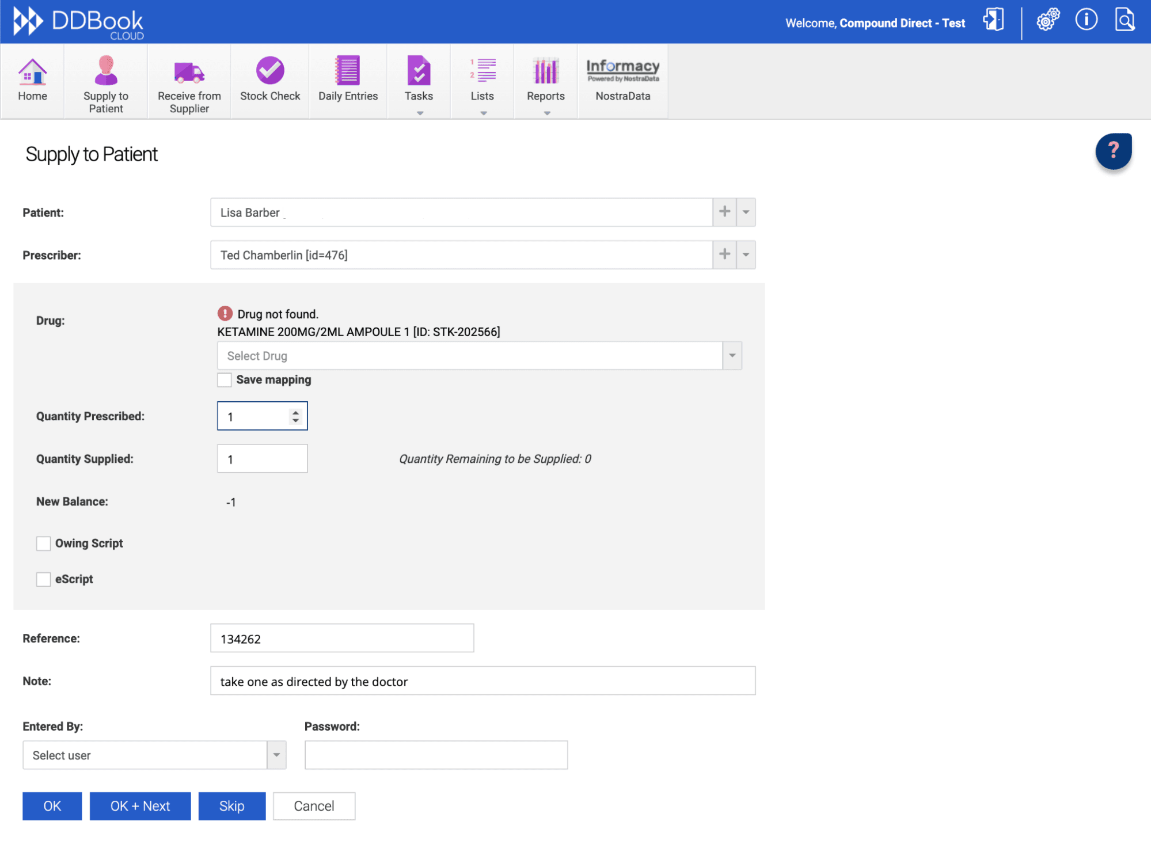Add new patient with plus icon
The image size is (1151, 863).
(724, 212)
